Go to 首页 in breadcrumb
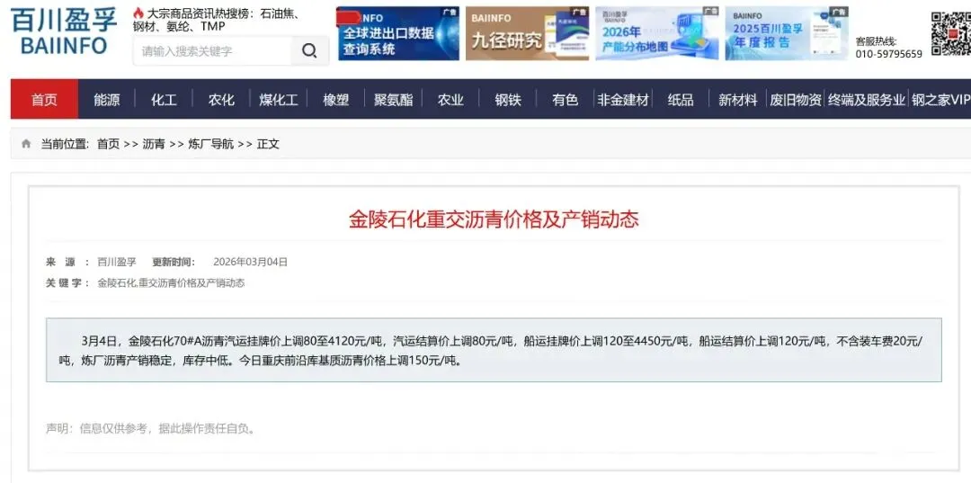This screenshot has width=971, height=483. pyautogui.click(x=109, y=144)
